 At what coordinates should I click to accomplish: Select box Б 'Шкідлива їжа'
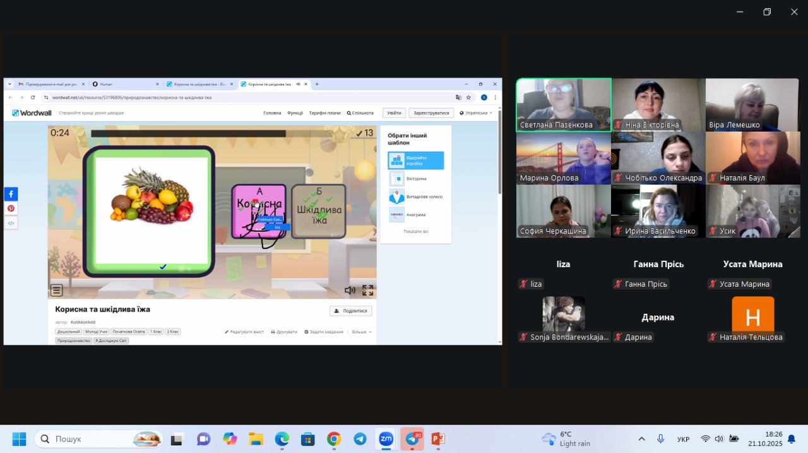[x=319, y=211]
